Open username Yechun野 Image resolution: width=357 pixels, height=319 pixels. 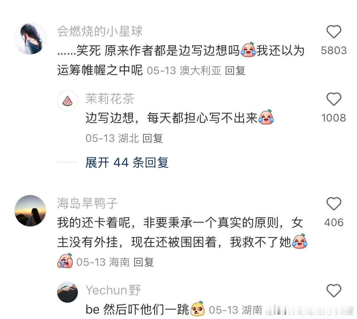113,290
